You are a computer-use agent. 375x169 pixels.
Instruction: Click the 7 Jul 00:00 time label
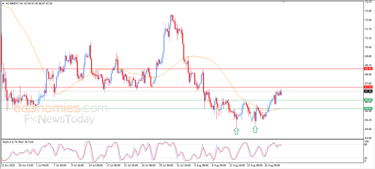click(x=60, y=165)
